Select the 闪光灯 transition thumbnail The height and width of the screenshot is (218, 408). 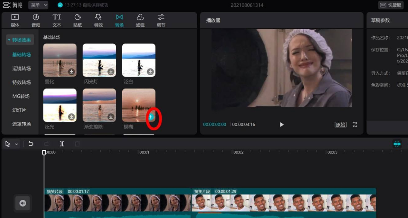click(99, 60)
